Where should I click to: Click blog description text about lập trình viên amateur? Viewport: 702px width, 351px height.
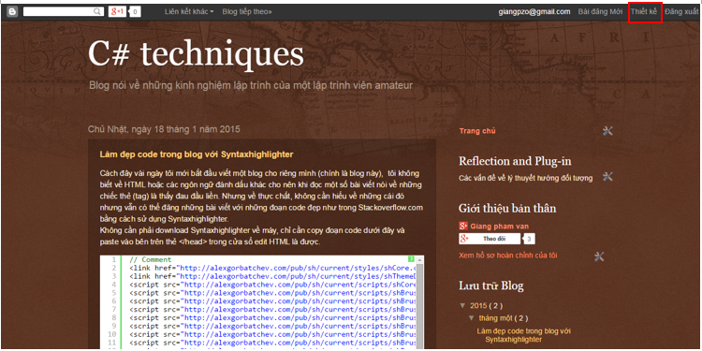(251, 85)
